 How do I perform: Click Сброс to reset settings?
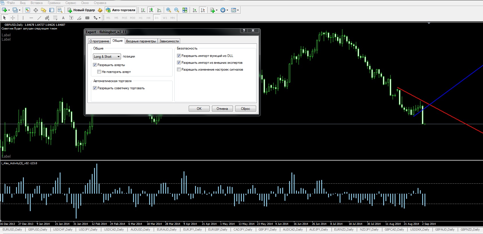click(x=246, y=109)
